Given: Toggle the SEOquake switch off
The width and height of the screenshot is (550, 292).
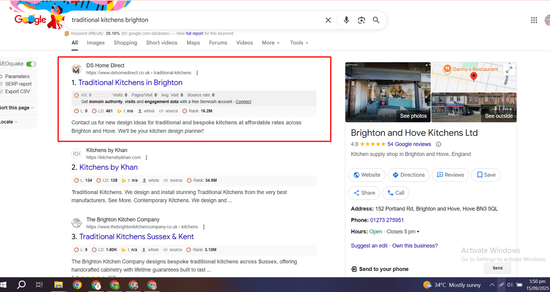Looking at the screenshot, I should (31, 64).
